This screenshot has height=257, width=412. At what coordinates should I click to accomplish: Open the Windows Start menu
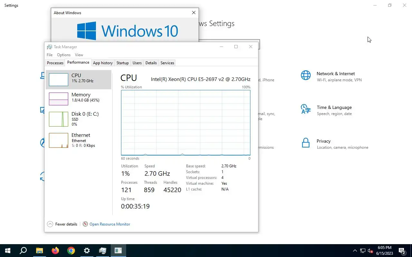coord(8,251)
